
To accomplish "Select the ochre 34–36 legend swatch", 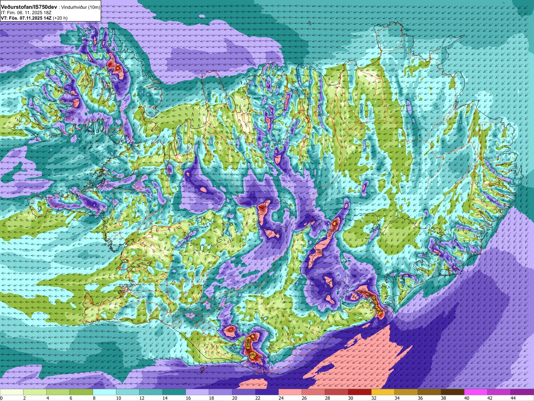I will pyautogui.click(x=406, y=392).
